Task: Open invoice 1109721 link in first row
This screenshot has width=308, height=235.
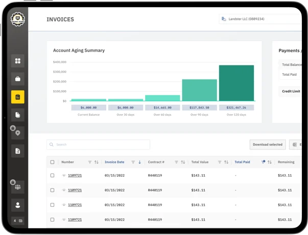Action: pos(75,176)
